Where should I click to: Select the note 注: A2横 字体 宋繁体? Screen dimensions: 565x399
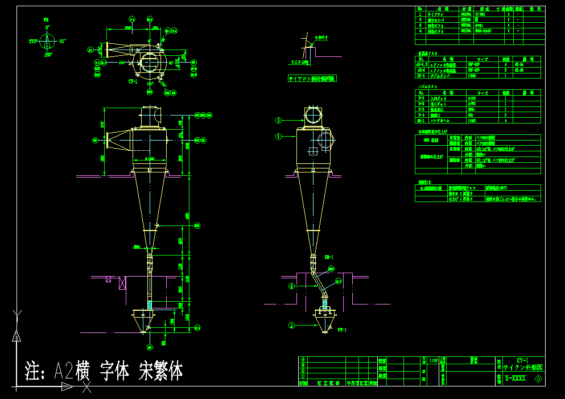(x=102, y=370)
